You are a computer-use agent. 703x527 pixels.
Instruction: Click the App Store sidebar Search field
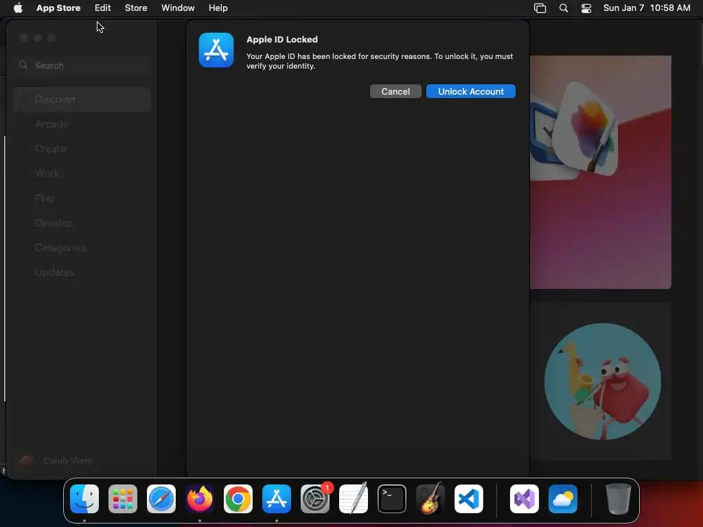[82, 65]
